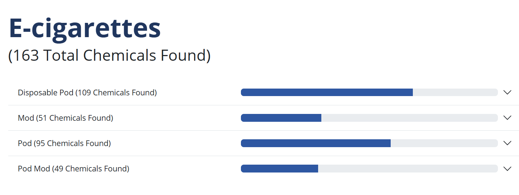Open the Pod row dropdown arrow
This screenshot has height=195, width=519.
(507, 143)
